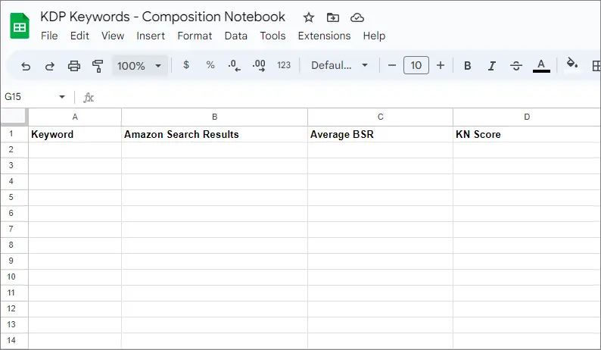The width and height of the screenshot is (601, 350).
Task: Open the Google Sheets home icon
Action: pos(20,26)
